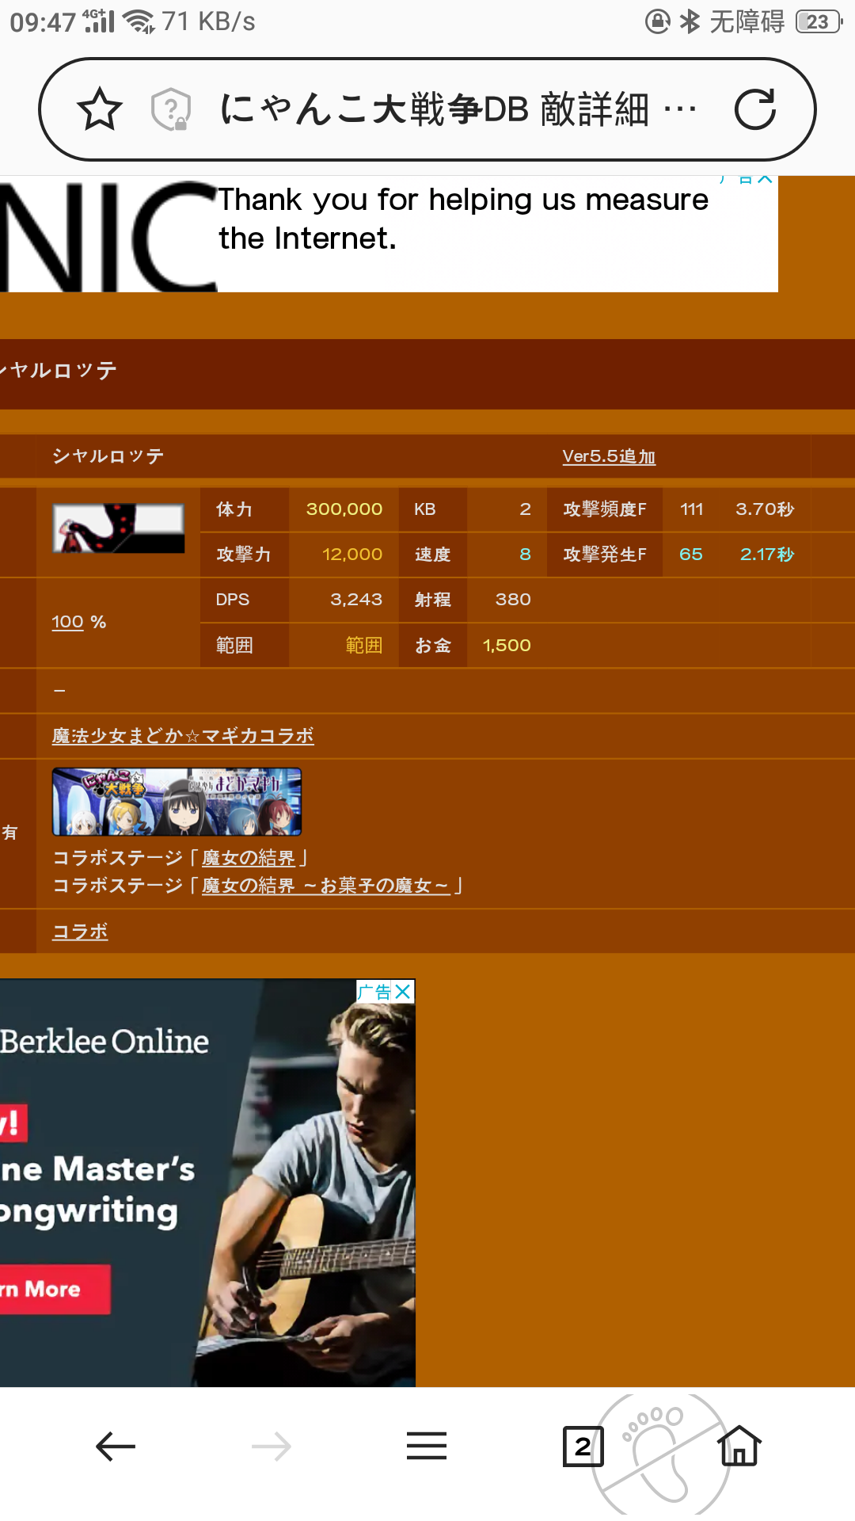Open the Ver5.5追加 link
The height and width of the screenshot is (1521, 855).
(x=609, y=456)
